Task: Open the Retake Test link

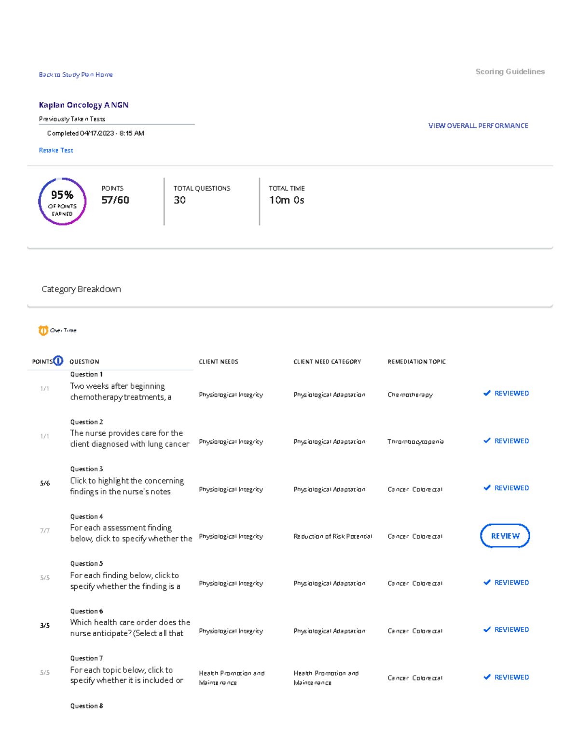Action: [56, 150]
